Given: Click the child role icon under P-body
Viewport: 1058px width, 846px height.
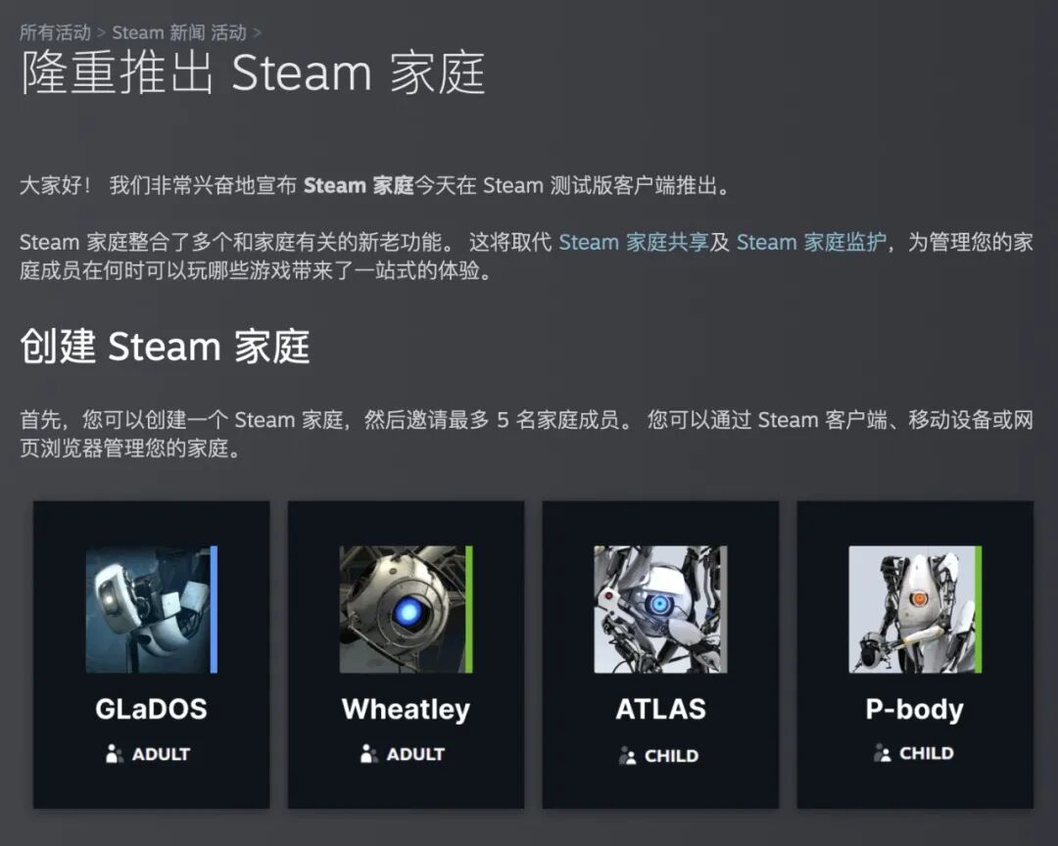Looking at the screenshot, I should pos(882,753).
